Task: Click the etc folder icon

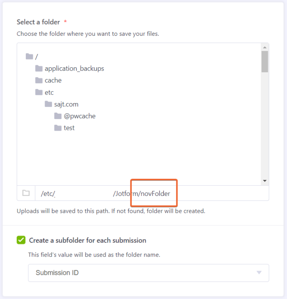Action: click(39, 92)
